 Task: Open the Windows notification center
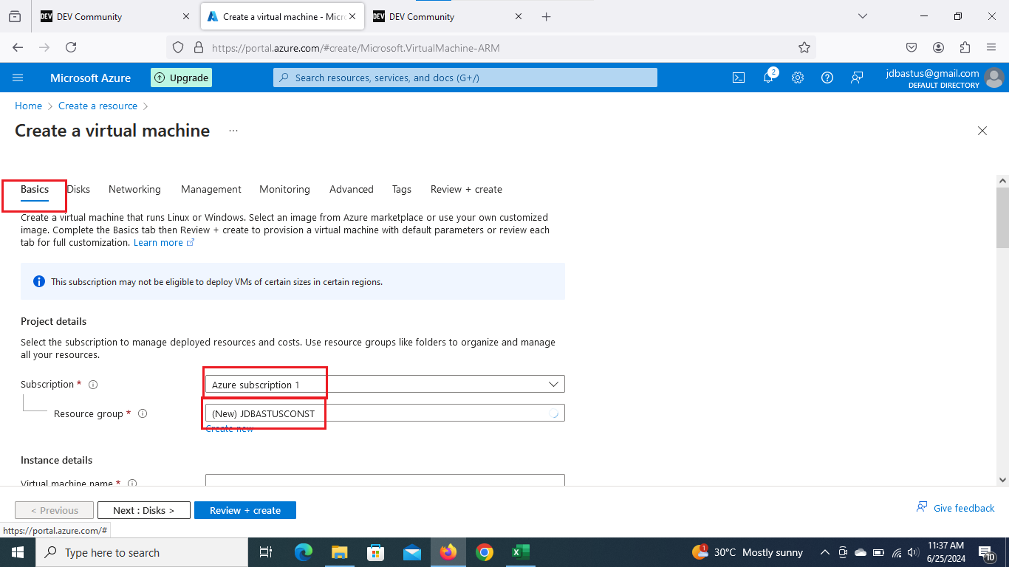coord(987,552)
